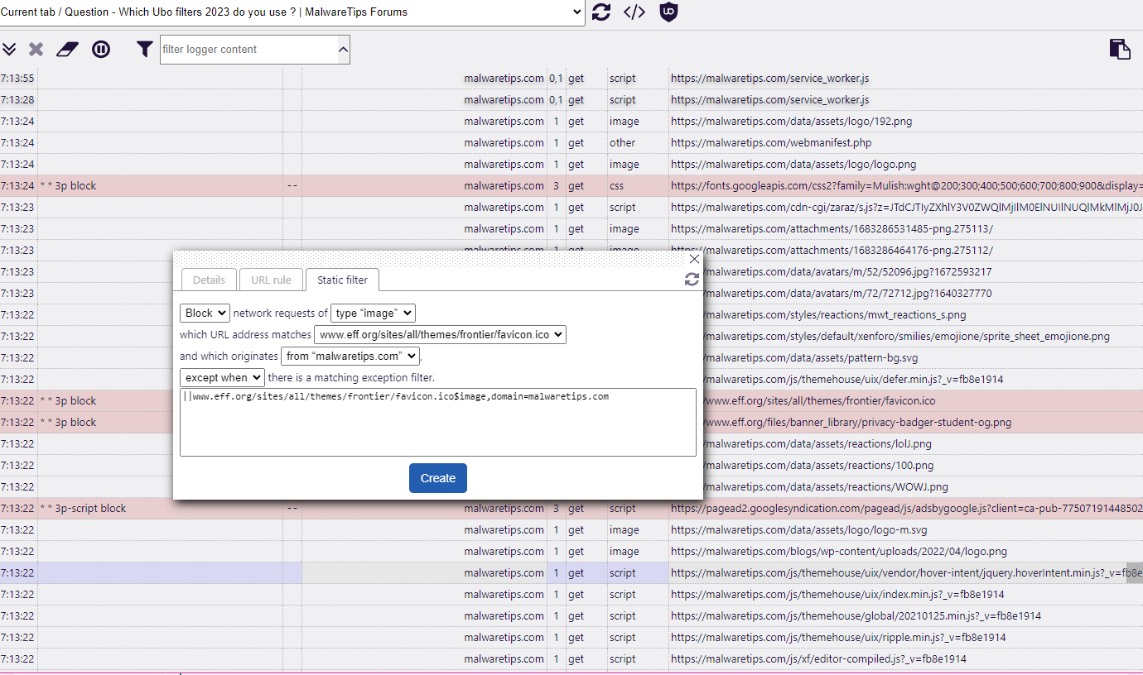Select the reactions/WOWJ.png request URL
Image resolution: width=1143 pixels, height=675 pixels.
click(827, 487)
